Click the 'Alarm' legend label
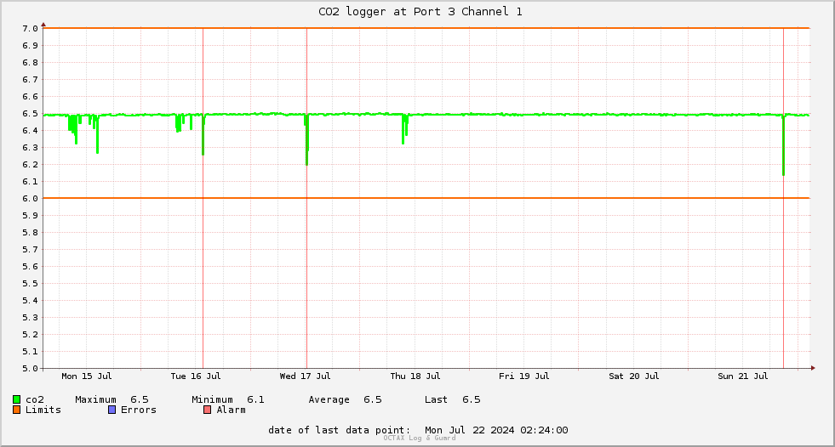Screen dimensions: 835x447 pyautogui.click(x=232, y=410)
